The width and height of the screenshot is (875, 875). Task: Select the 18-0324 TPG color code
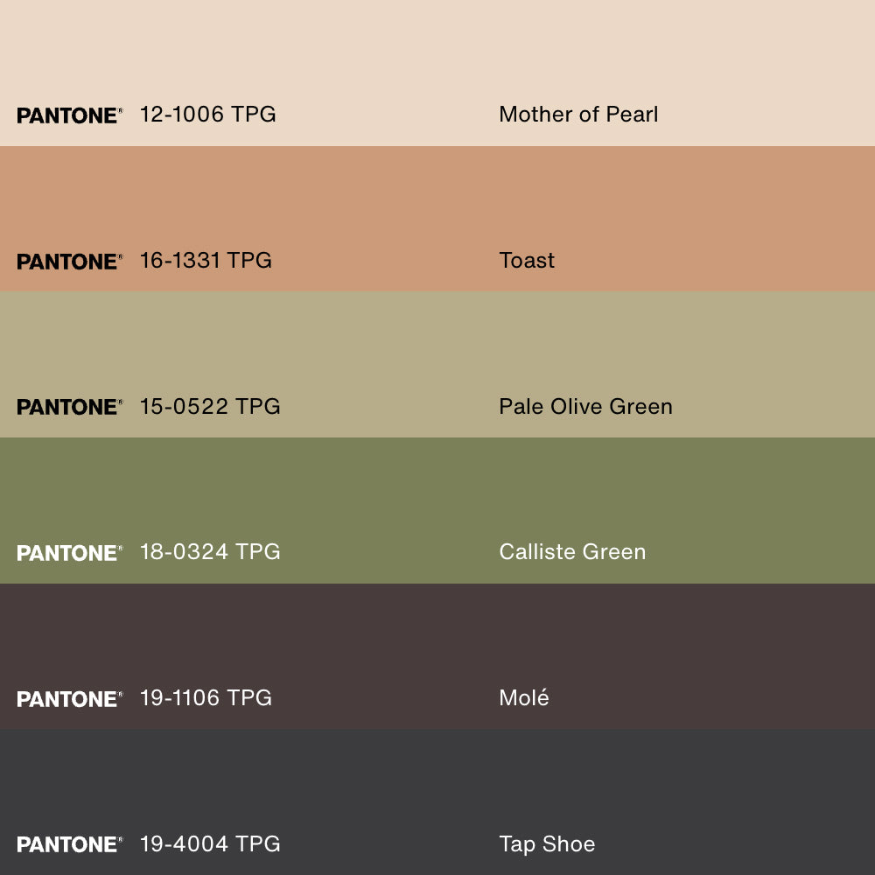coord(210,552)
